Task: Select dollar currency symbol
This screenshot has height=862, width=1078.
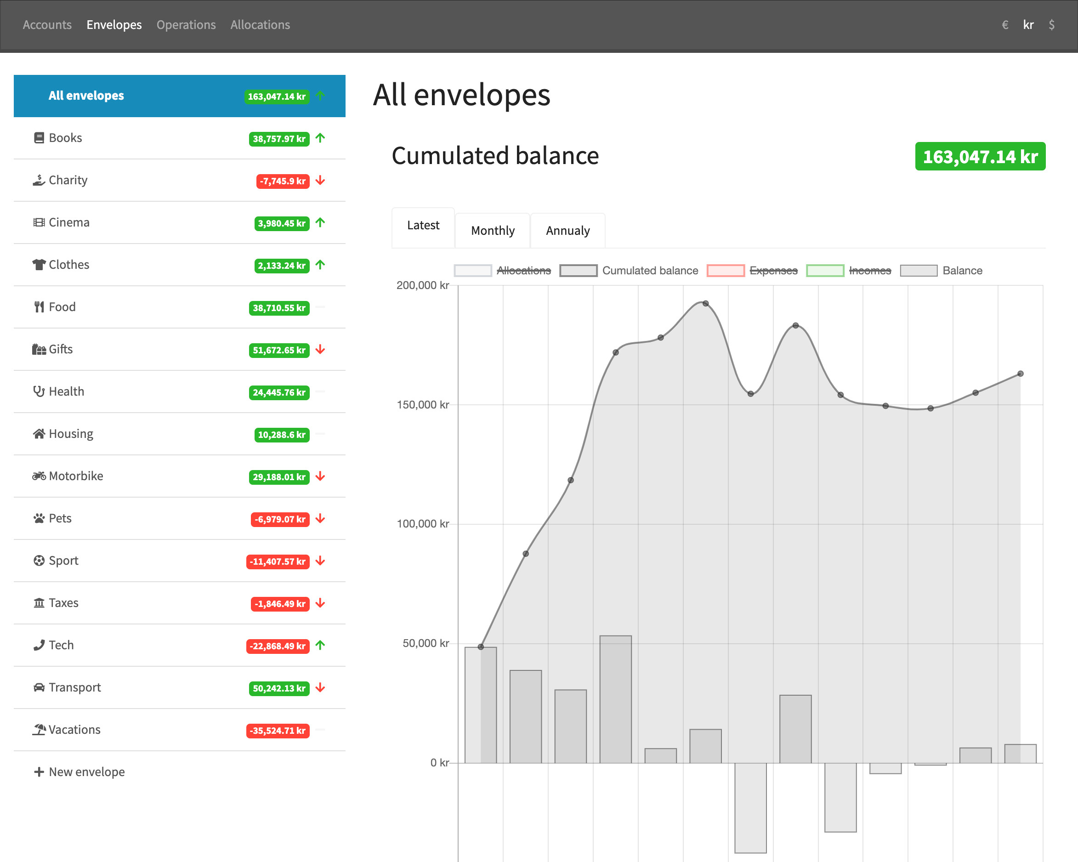Action: pyautogui.click(x=1051, y=24)
